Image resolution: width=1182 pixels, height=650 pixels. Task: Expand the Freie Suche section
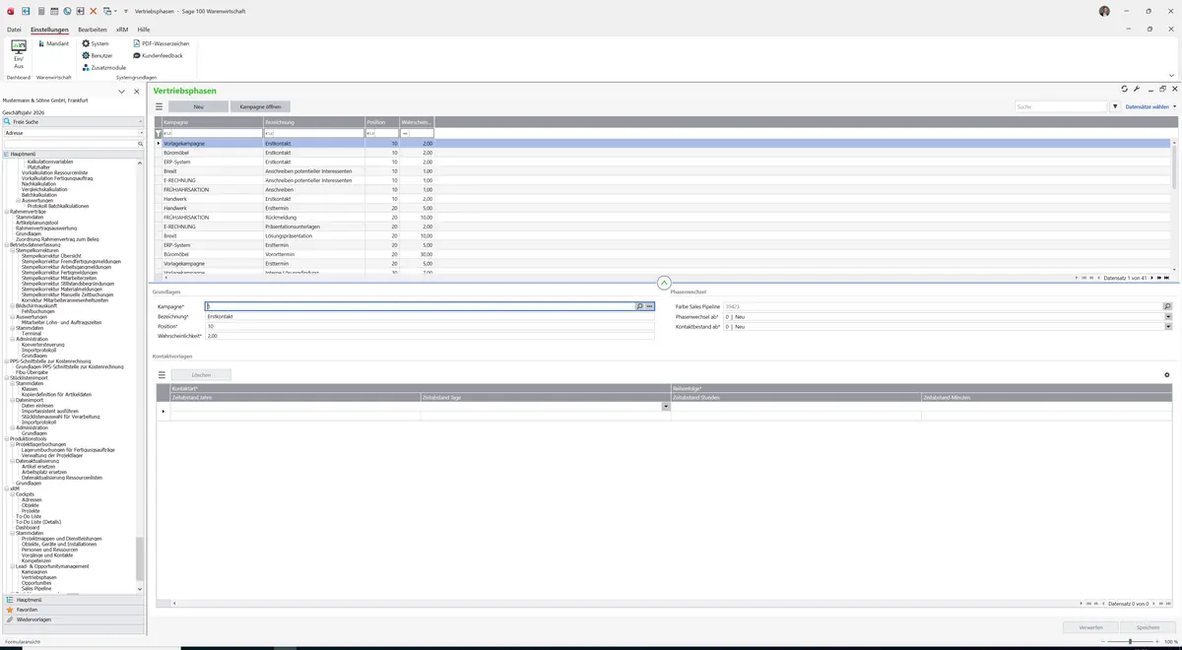(73, 121)
